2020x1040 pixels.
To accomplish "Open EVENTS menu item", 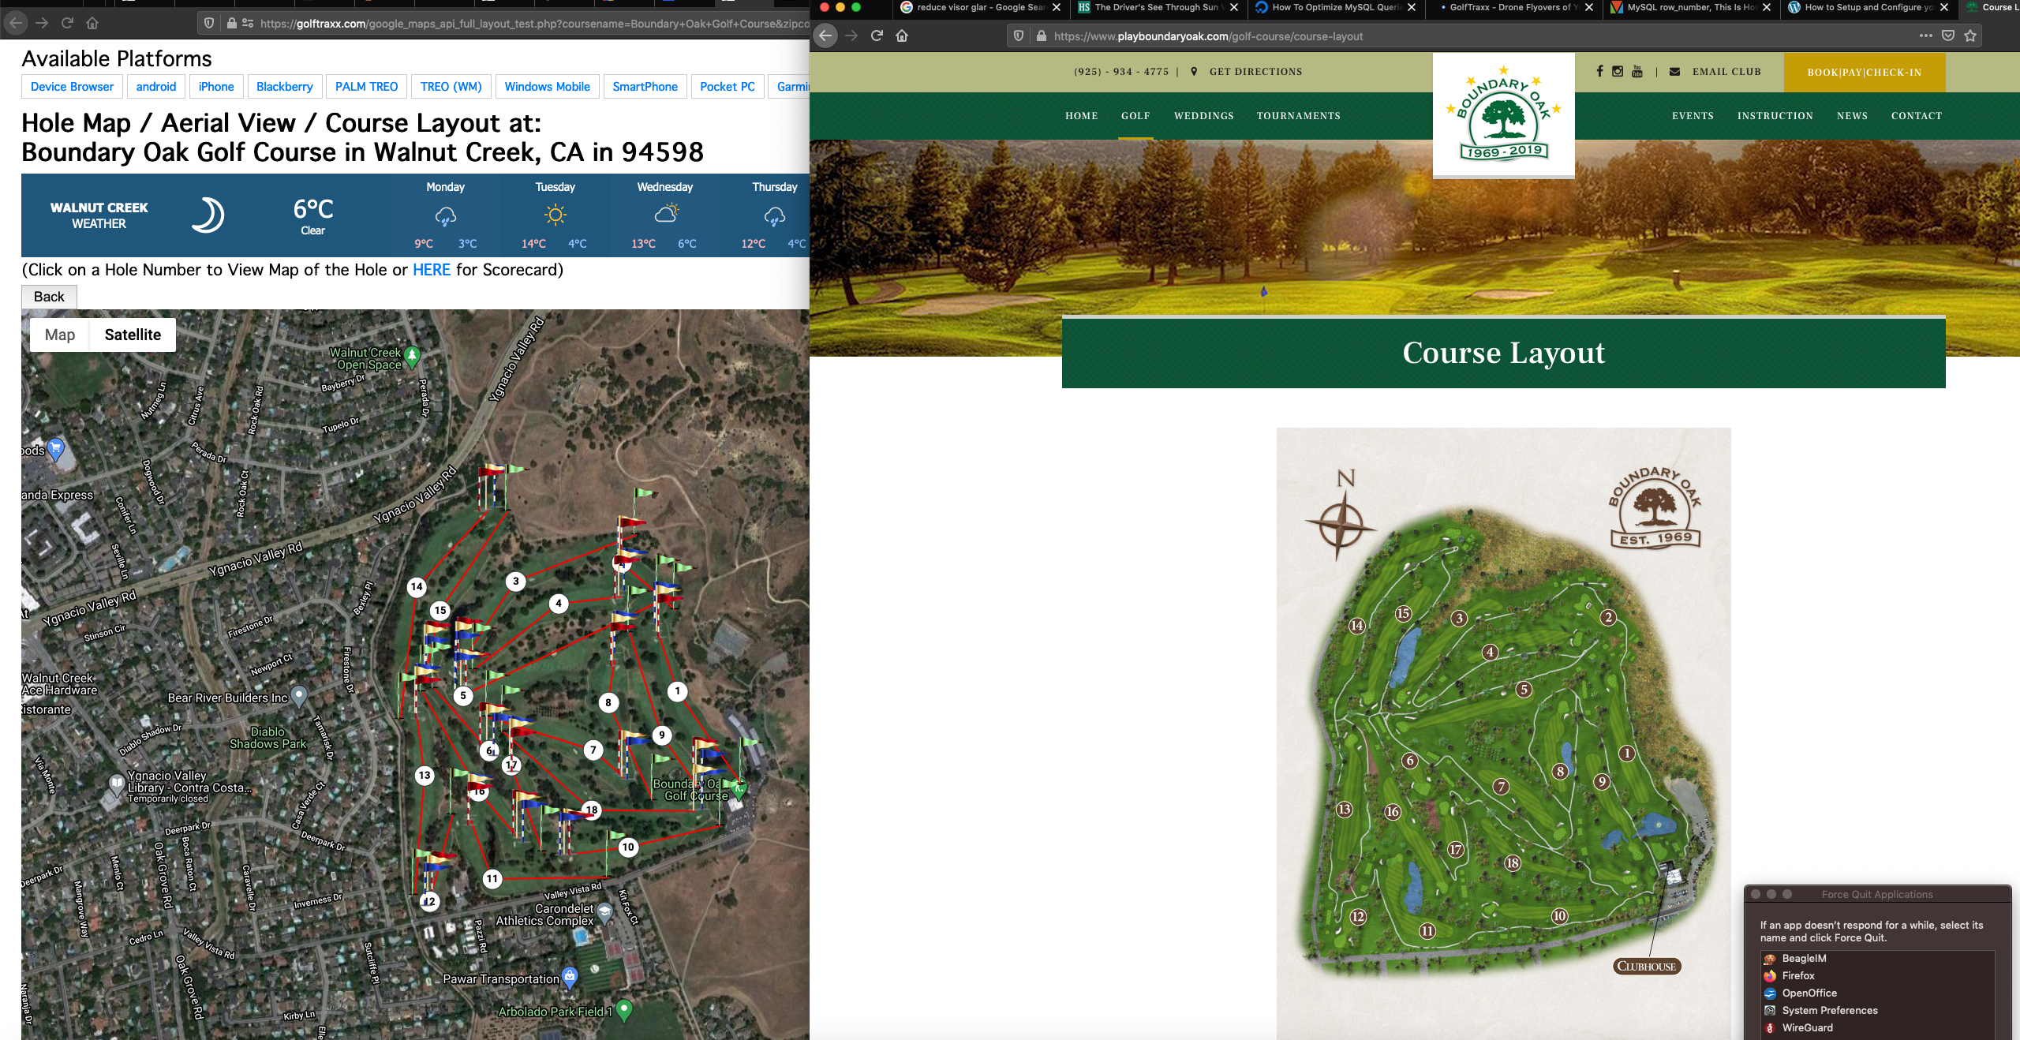I will tap(1693, 116).
